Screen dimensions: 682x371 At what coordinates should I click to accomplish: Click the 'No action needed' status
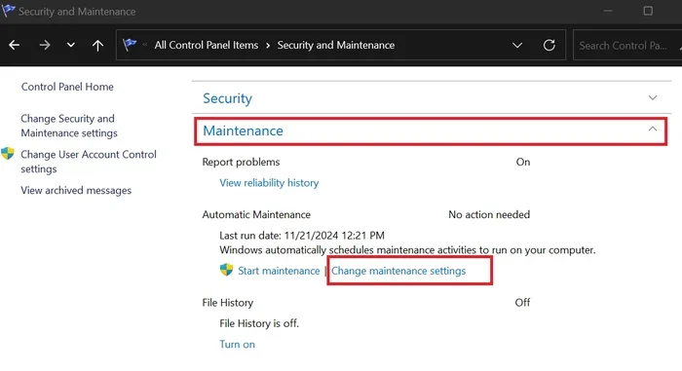(x=489, y=215)
